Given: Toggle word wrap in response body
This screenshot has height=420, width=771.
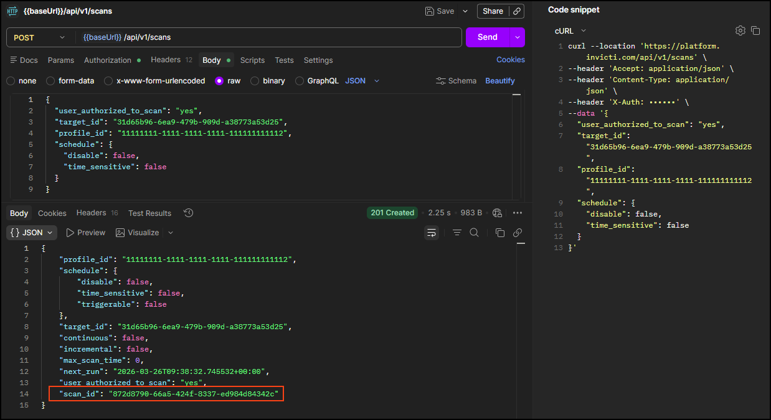Looking at the screenshot, I should (x=431, y=233).
